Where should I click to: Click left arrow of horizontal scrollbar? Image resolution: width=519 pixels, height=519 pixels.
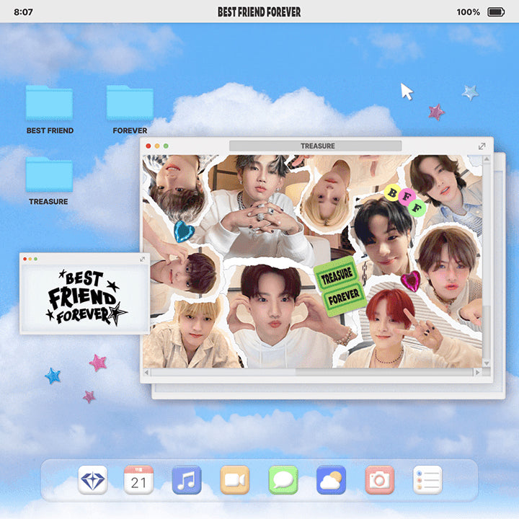point(146,372)
